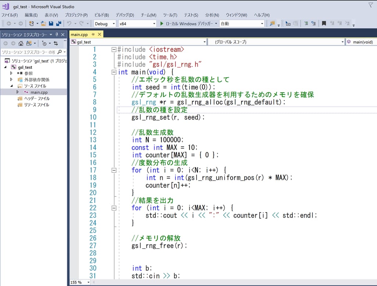The height and width of the screenshot is (286, 377).
Task: Collapse the ソース ファイル folder
Action: coord(11,86)
